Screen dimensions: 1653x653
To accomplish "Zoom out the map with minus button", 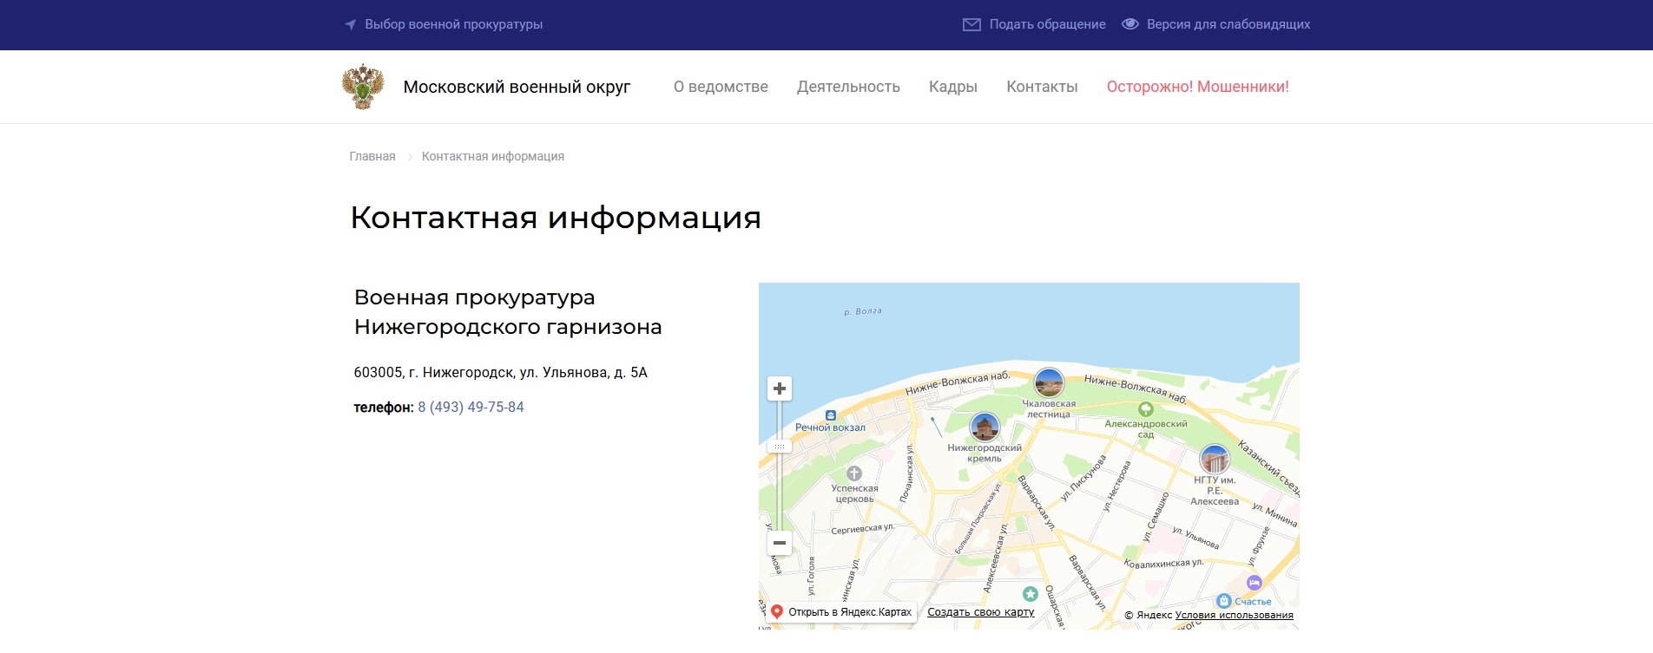I will 780,543.
